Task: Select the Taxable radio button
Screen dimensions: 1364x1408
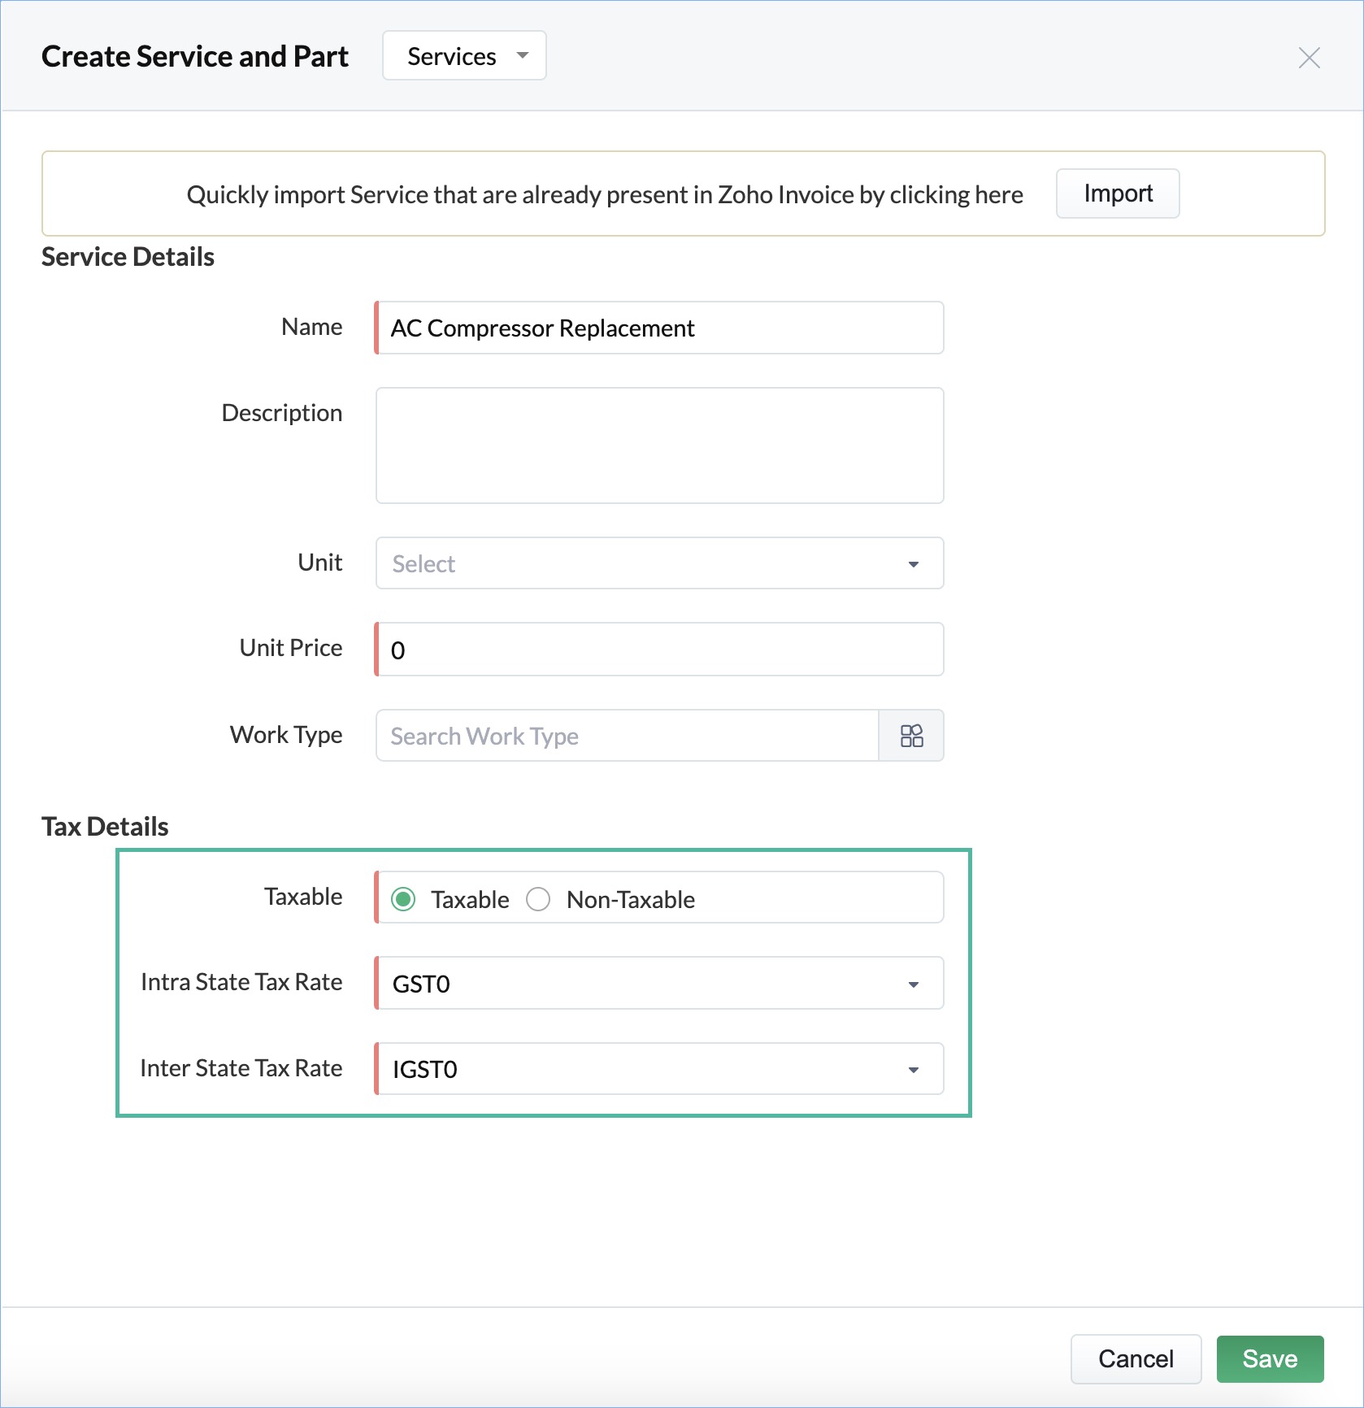Action: point(403,899)
